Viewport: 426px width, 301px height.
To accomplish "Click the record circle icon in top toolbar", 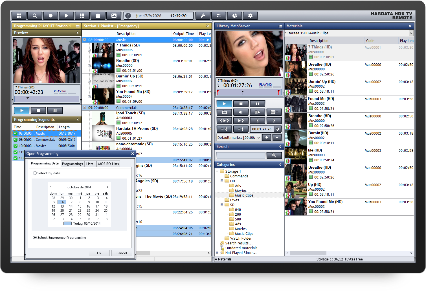I will tap(51, 16).
